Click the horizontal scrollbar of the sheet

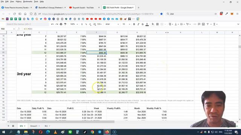click(x=62, y=122)
